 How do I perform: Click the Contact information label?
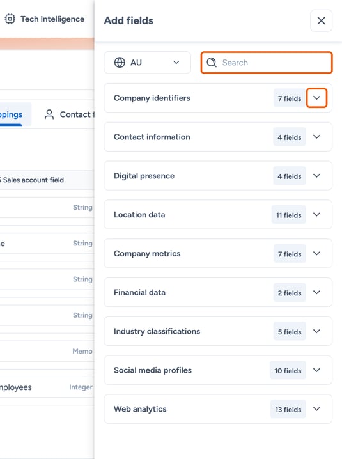pos(152,137)
